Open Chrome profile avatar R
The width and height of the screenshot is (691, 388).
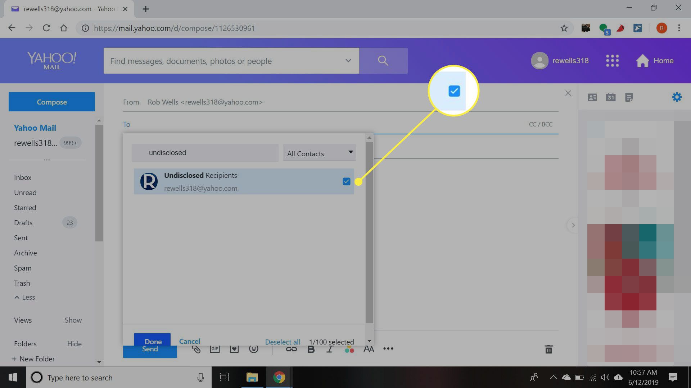click(661, 28)
